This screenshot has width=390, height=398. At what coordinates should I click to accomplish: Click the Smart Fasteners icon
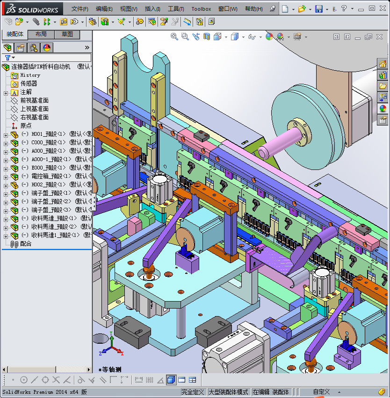click(64, 22)
